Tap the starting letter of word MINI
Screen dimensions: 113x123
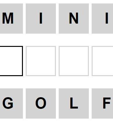(x=11, y=19)
